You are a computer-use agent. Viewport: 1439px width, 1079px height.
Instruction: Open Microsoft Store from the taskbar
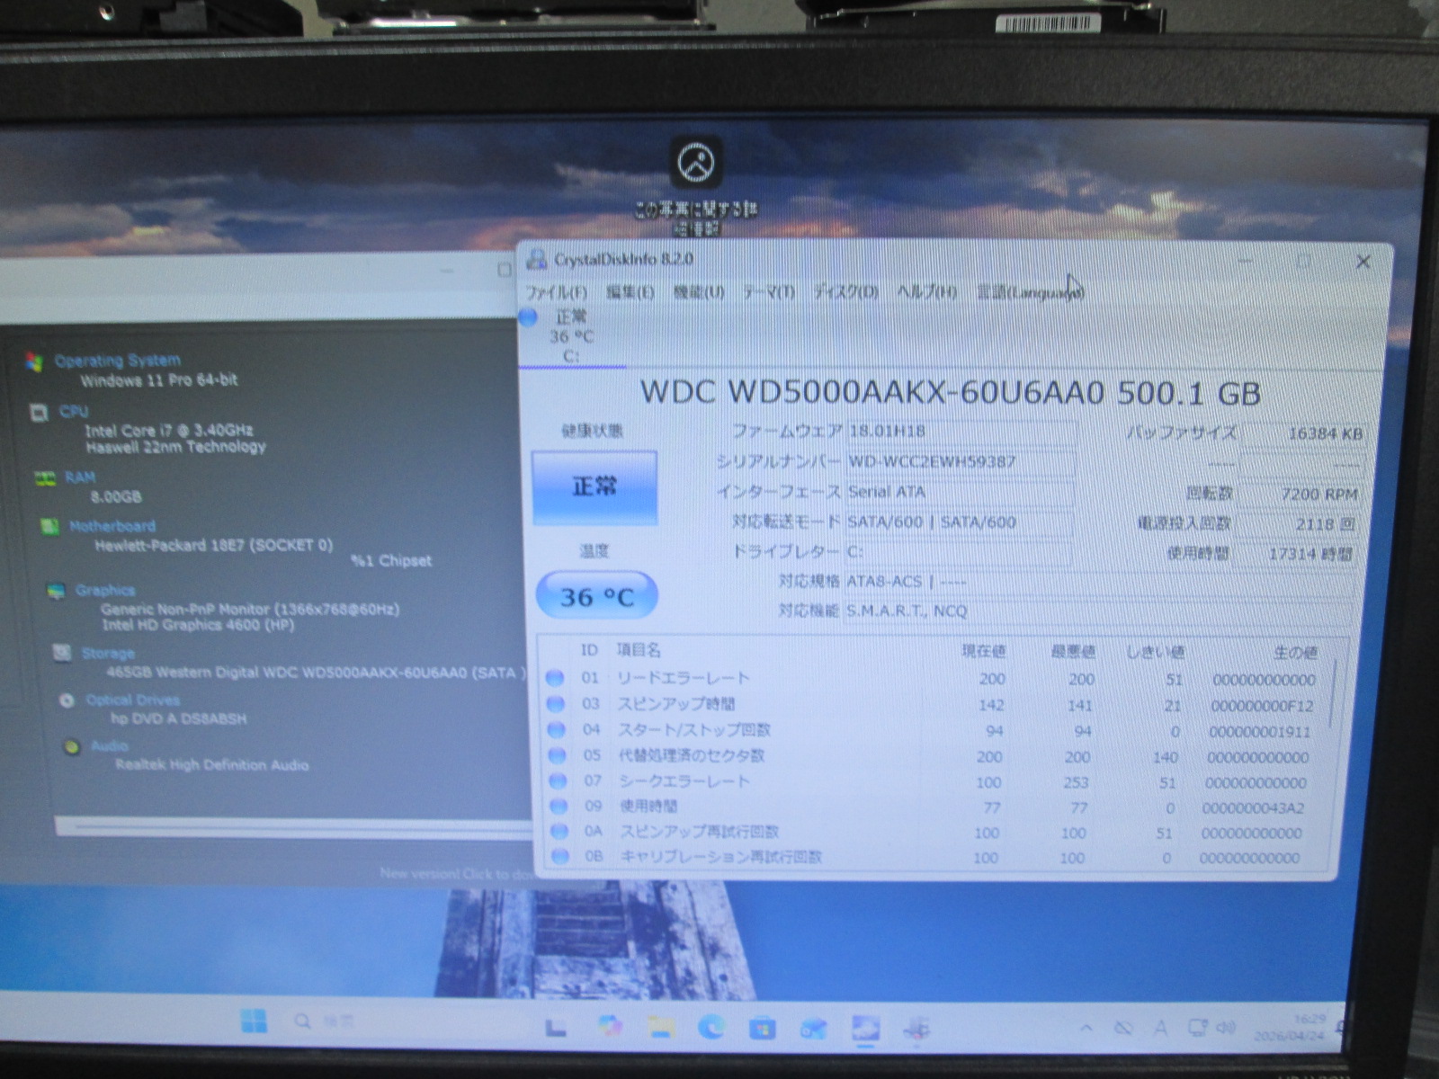762,1027
